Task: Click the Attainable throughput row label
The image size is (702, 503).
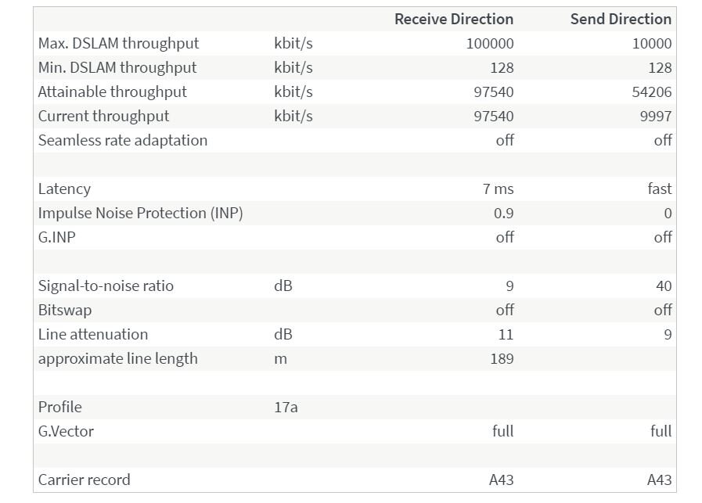Action: [113, 92]
